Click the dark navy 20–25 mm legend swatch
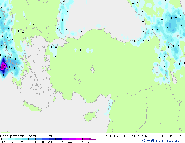This screenshot has width=185, height=143. coord(53,139)
